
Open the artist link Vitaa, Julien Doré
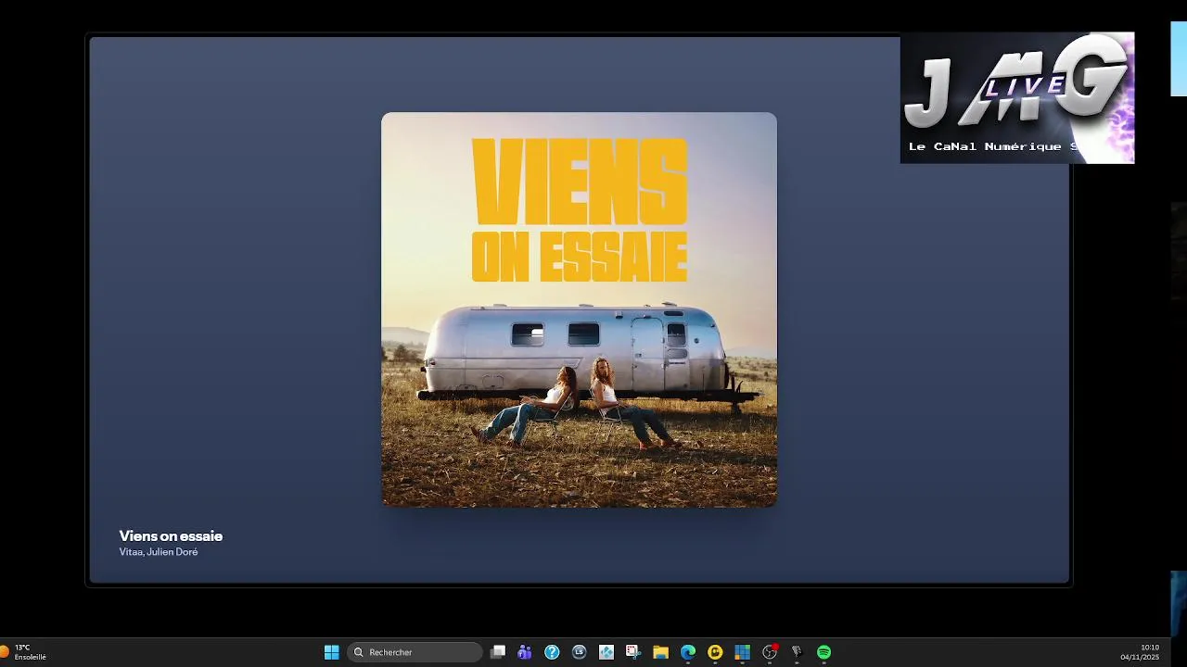click(x=159, y=552)
